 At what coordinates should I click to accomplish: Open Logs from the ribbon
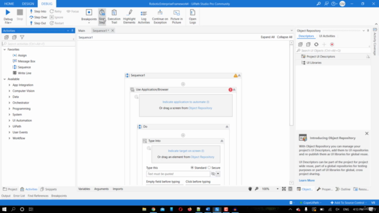tap(192, 17)
